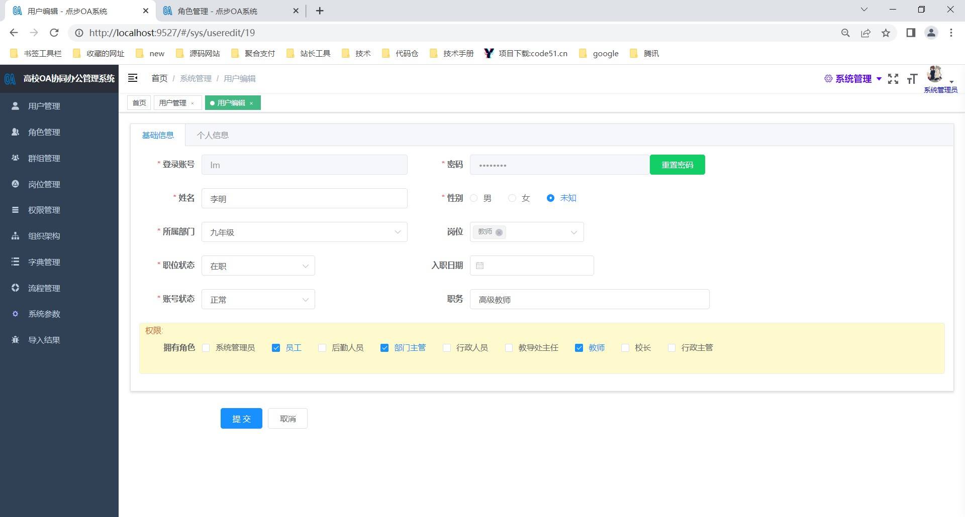Check the 校长 role checkbox
965x517 pixels.
(625, 348)
